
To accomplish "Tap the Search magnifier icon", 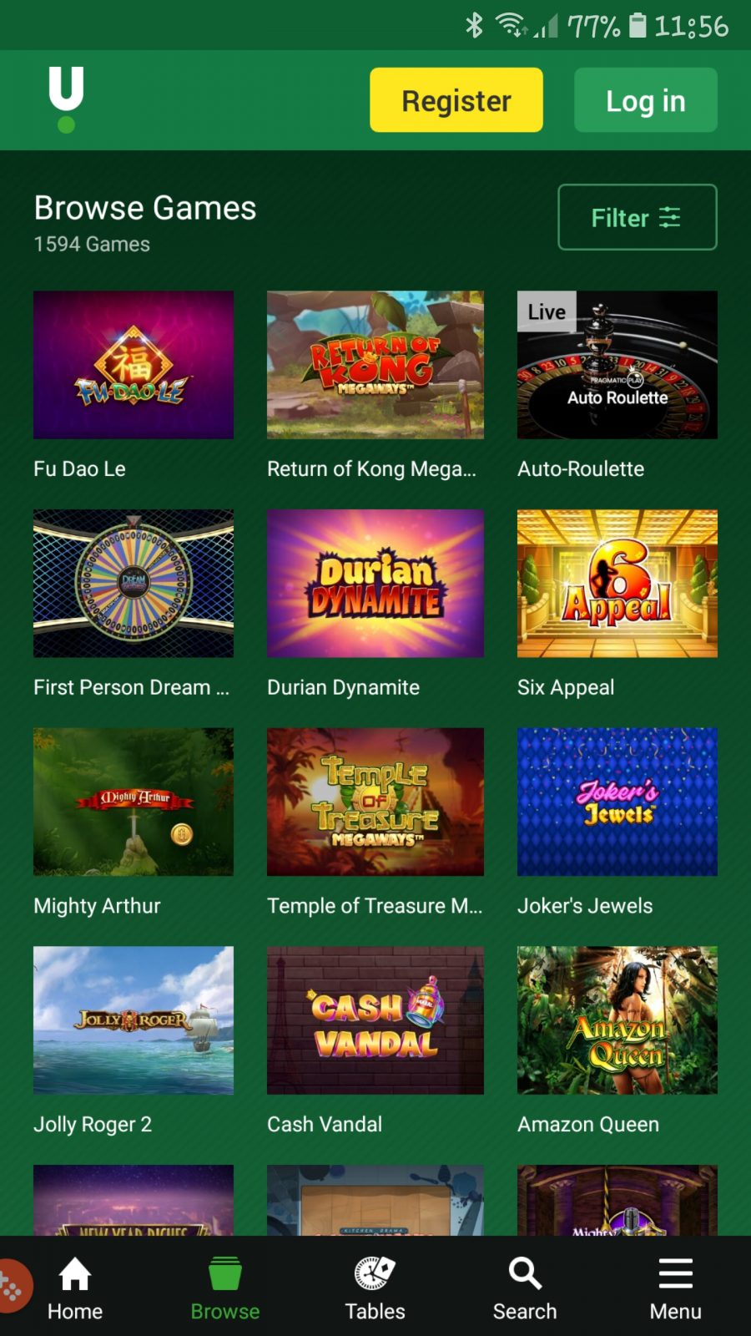I will pyautogui.click(x=525, y=1273).
